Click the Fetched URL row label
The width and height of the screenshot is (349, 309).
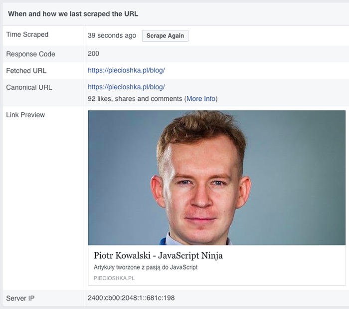click(x=26, y=70)
